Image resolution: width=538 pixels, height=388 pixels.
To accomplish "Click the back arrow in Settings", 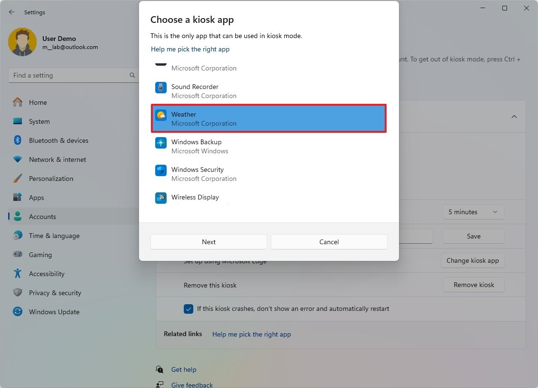I will click(12, 12).
